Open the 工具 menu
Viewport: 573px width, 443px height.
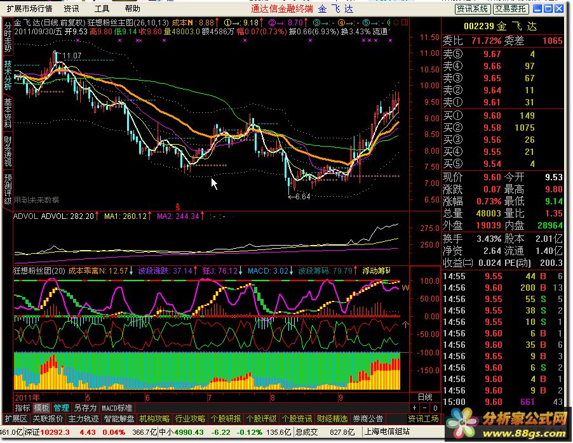point(102,8)
